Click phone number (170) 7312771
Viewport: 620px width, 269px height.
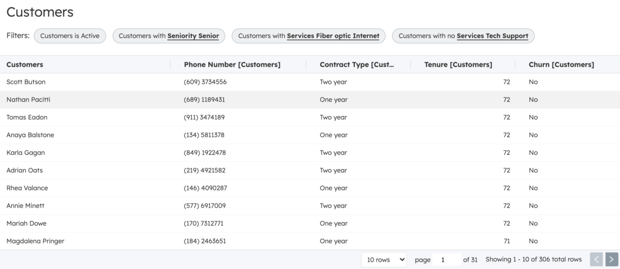point(204,223)
